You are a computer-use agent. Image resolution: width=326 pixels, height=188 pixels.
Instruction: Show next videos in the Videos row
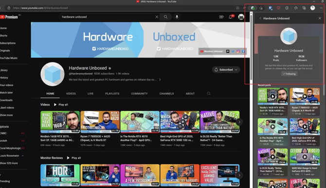point(239,122)
